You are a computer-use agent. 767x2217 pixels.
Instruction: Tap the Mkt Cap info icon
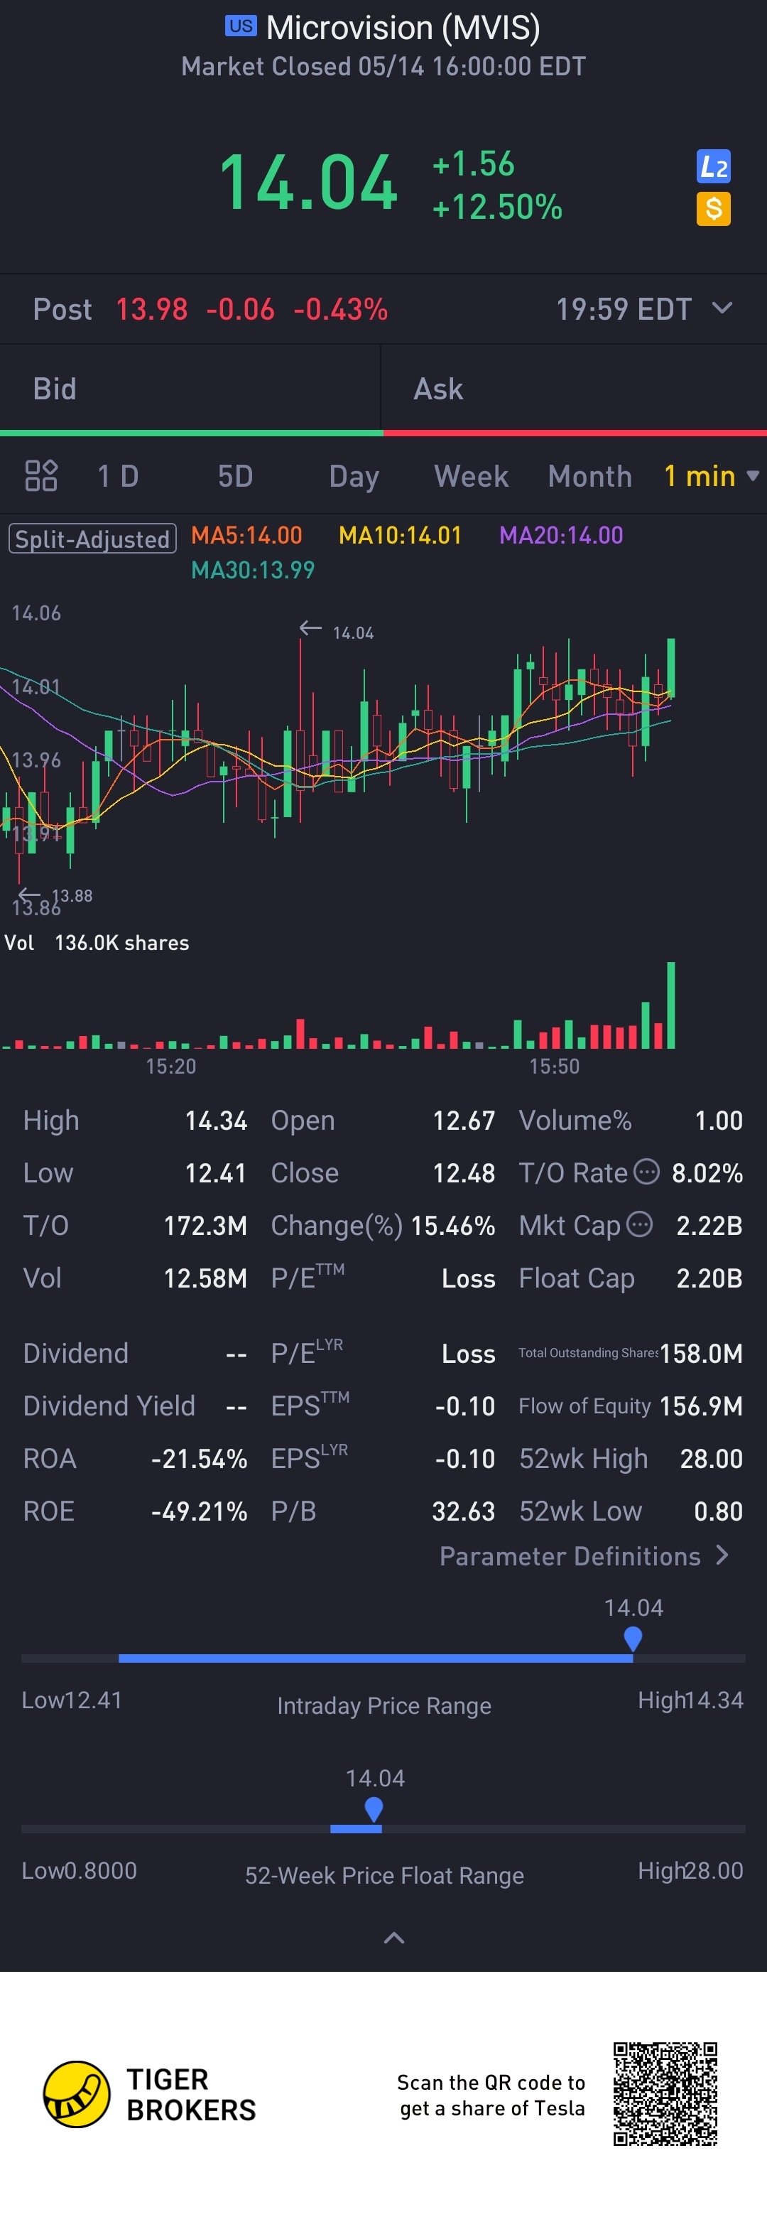[639, 1224]
